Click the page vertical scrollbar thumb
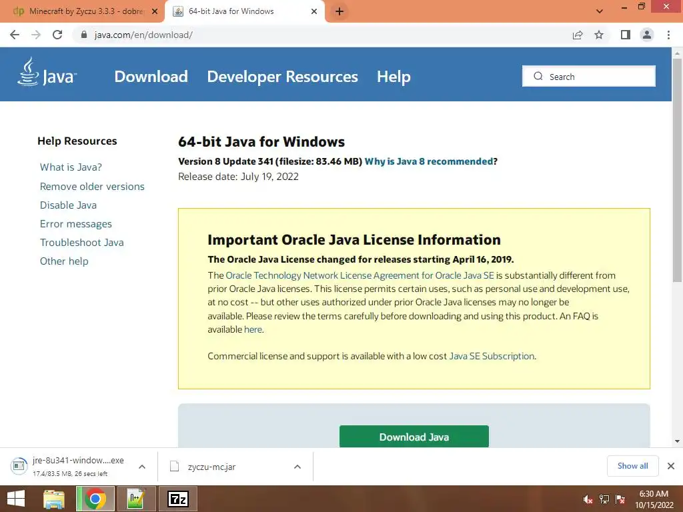 coord(677,170)
